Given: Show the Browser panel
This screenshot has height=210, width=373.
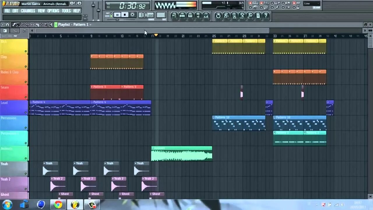Looking at the screenshot, I should tap(198, 16).
